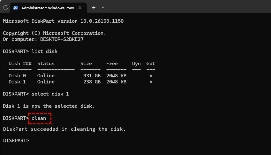271x155 pixels.
Task: Click the PowerShell icon on the tab
Action: click(x=15, y=8)
